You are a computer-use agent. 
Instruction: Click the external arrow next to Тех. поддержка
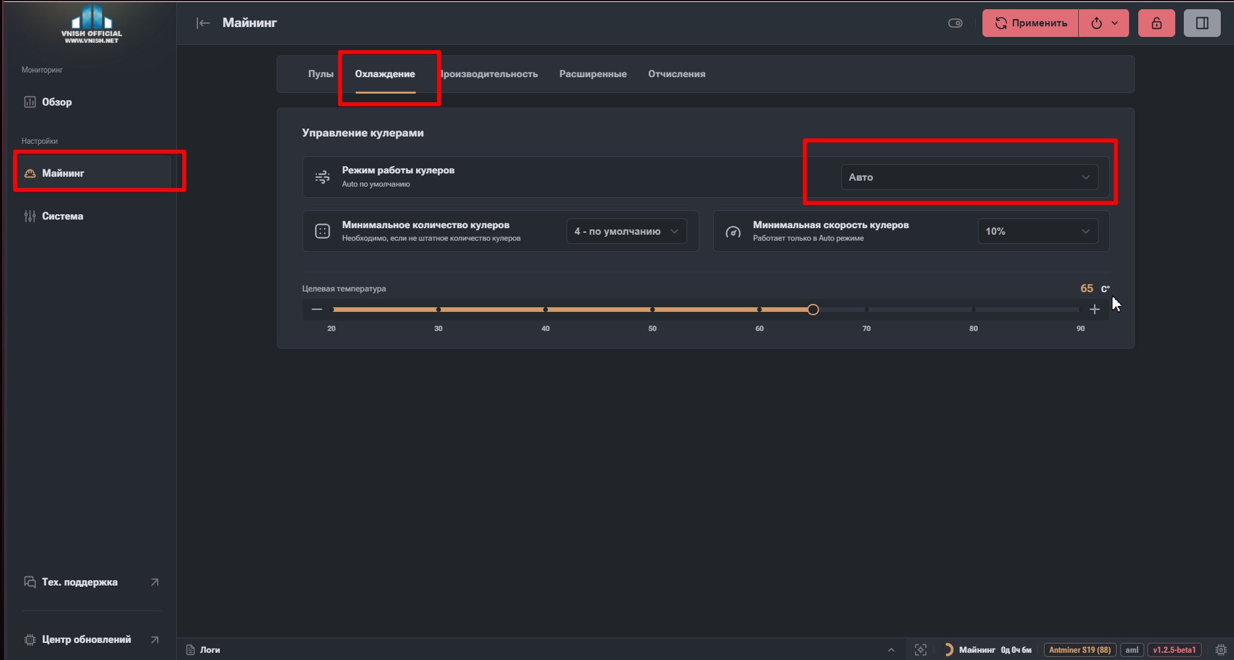[x=154, y=582]
